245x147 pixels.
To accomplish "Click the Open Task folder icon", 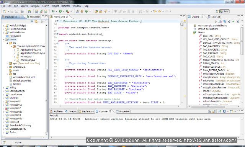I will (101, 11).
